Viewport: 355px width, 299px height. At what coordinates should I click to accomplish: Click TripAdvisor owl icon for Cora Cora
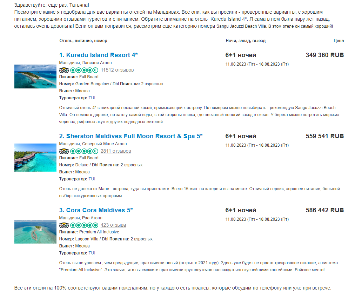[x=64, y=225]
